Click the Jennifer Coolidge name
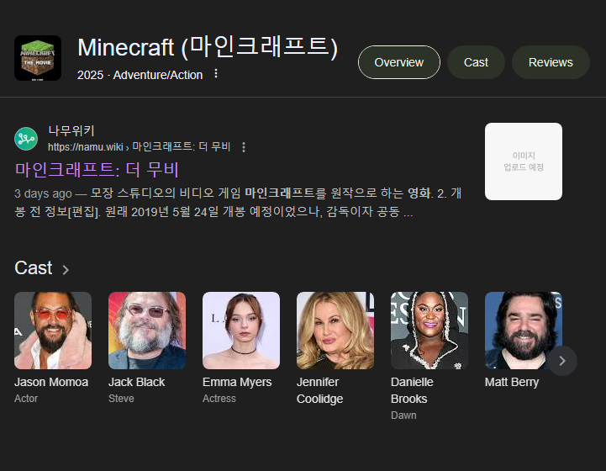Image resolution: width=606 pixels, height=471 pixels. coord(319,390)
